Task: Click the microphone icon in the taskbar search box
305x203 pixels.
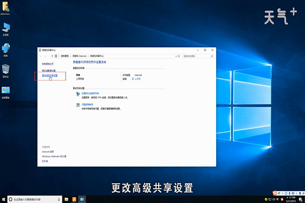Action: click(59, 199)
